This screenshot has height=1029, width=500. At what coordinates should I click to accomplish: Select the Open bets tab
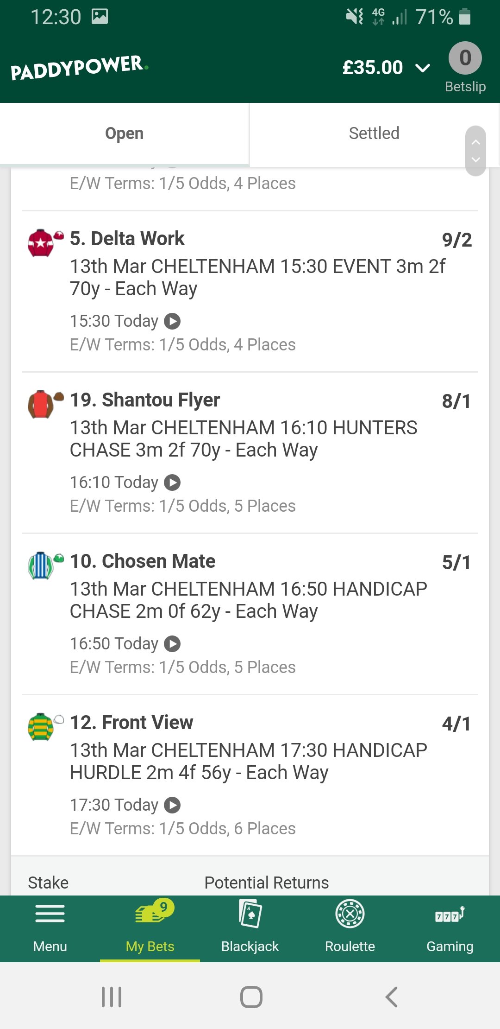(x=125, y=133)
